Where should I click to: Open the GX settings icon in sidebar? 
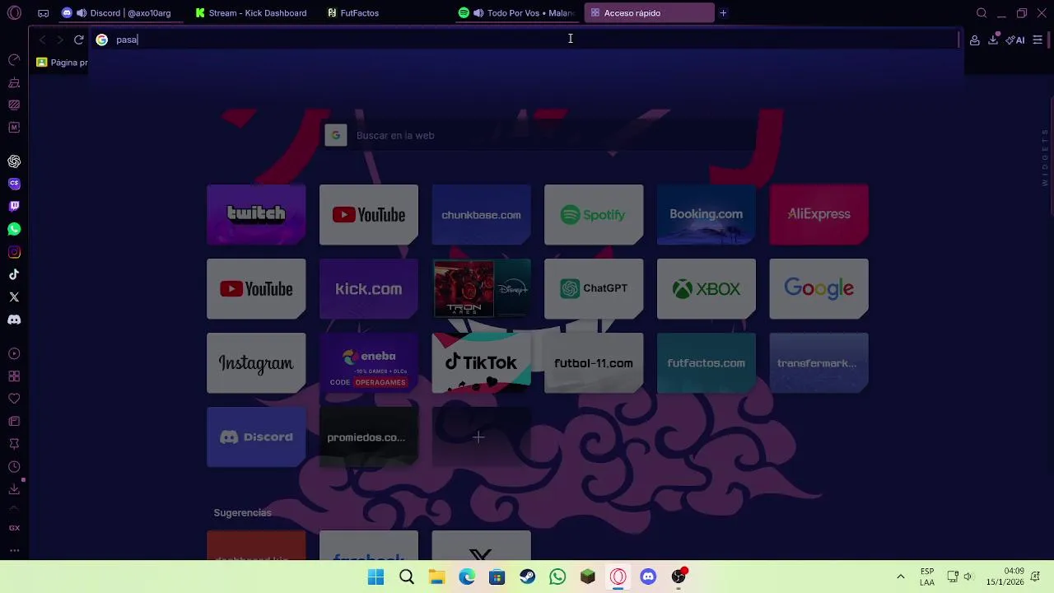point(14,528)
